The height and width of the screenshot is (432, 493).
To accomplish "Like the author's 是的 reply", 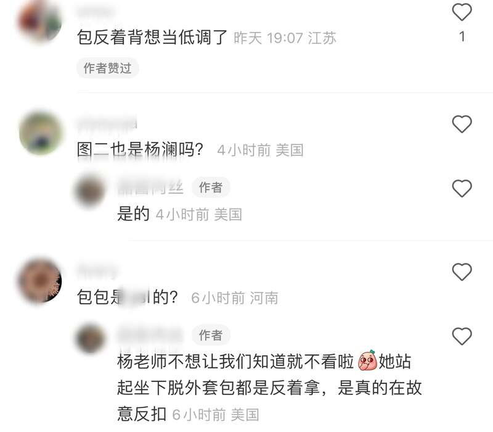I will coord(462,188).
